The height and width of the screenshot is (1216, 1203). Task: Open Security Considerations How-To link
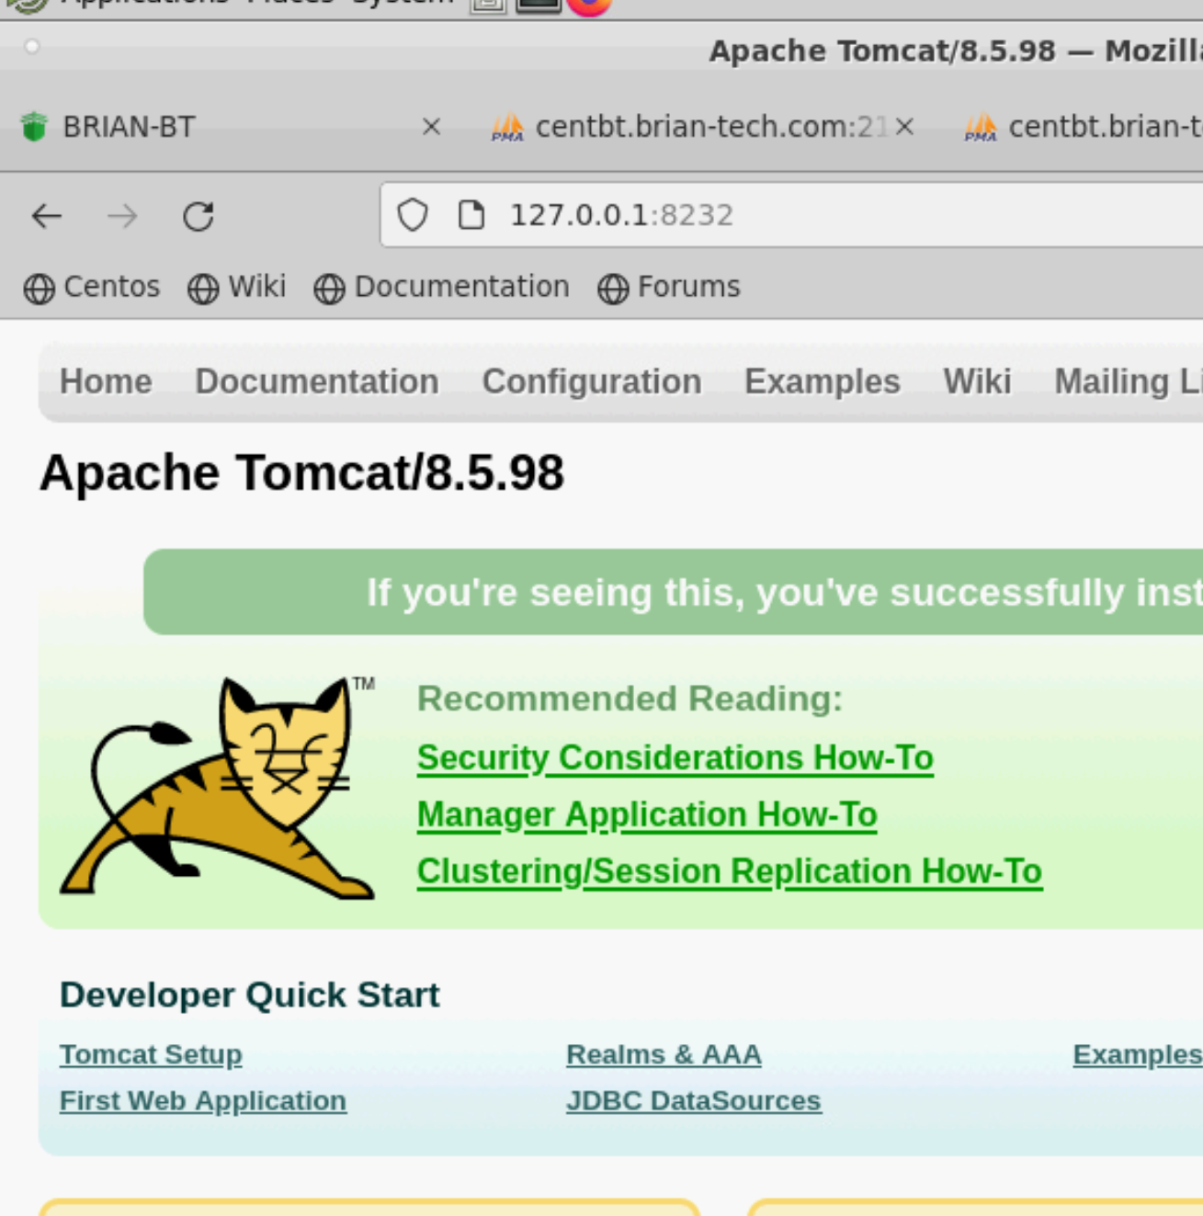pos(675,758)
